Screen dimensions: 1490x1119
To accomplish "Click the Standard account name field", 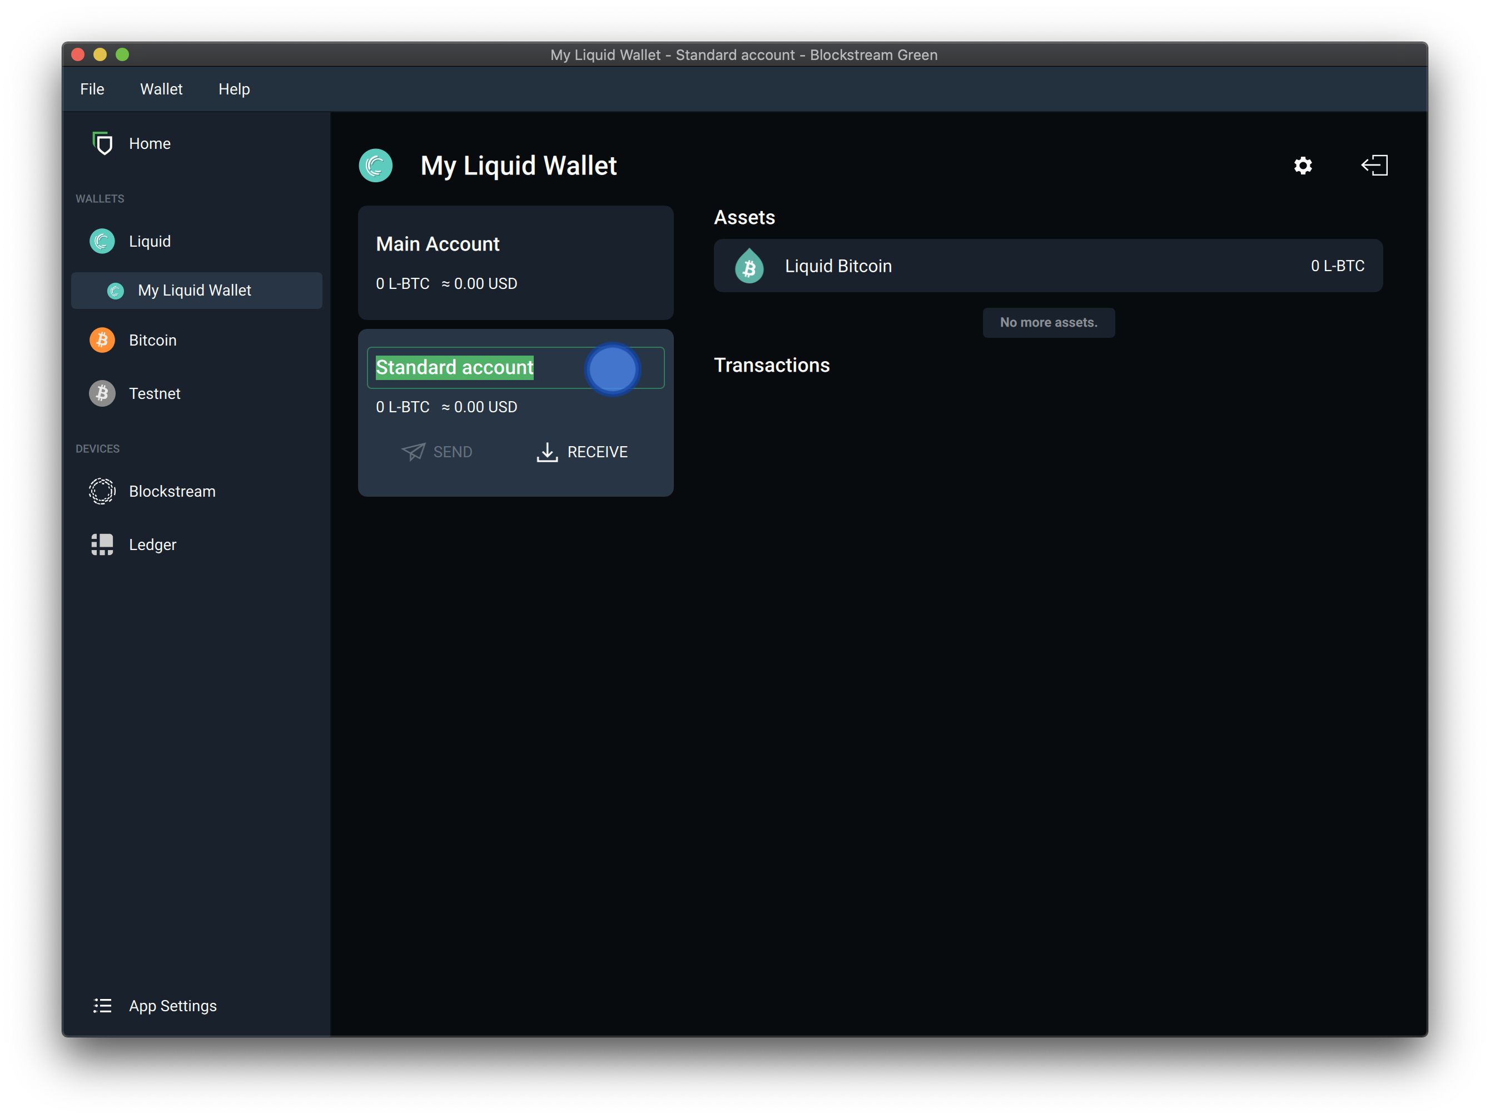I will [515, 368].
